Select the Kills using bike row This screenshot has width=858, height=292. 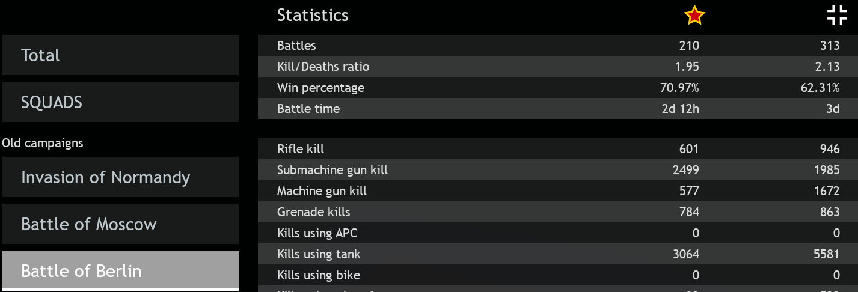(558, 275)
